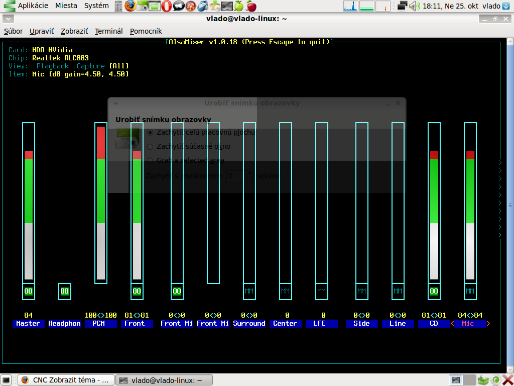Open the Miesta menu

click(66, 6)
